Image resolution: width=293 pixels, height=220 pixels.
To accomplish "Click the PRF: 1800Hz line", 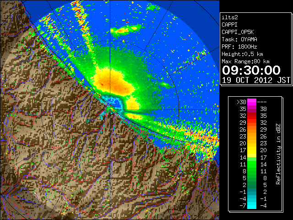I will tap(239, 47).
